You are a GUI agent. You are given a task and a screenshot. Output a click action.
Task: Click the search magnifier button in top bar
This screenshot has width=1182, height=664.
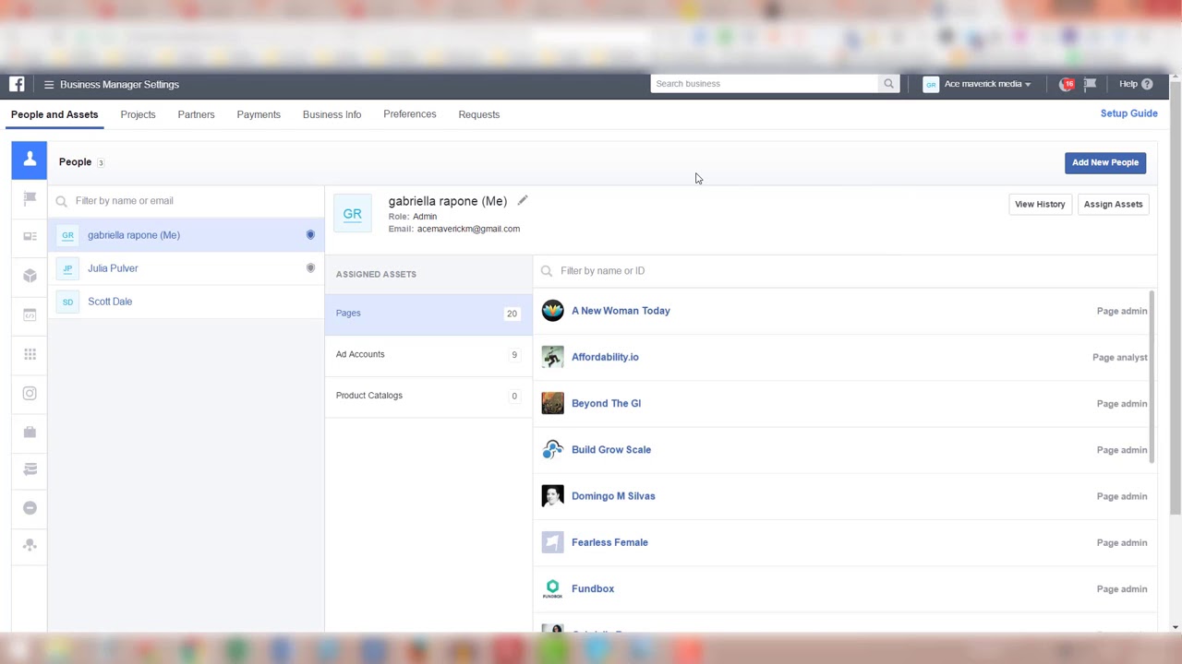pyautogui.click(x=888, y=84)
